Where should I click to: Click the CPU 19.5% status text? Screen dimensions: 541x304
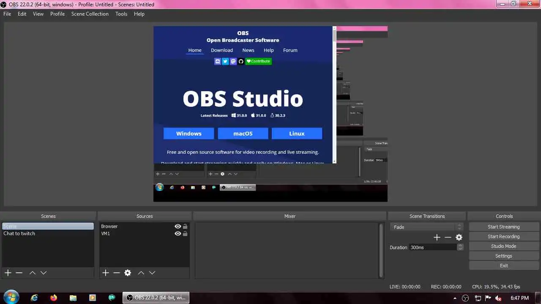click(496, 287)
